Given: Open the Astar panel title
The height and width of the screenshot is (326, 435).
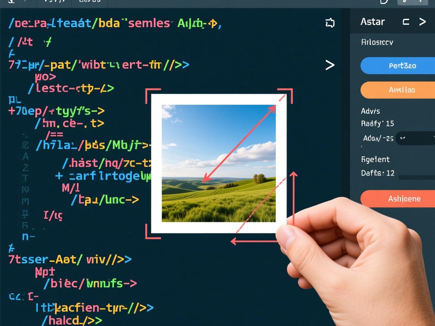Looking at the screenshot, I should point(372,22).
